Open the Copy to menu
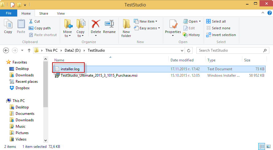Screen dimensions: 273x150 pos(80,28)
